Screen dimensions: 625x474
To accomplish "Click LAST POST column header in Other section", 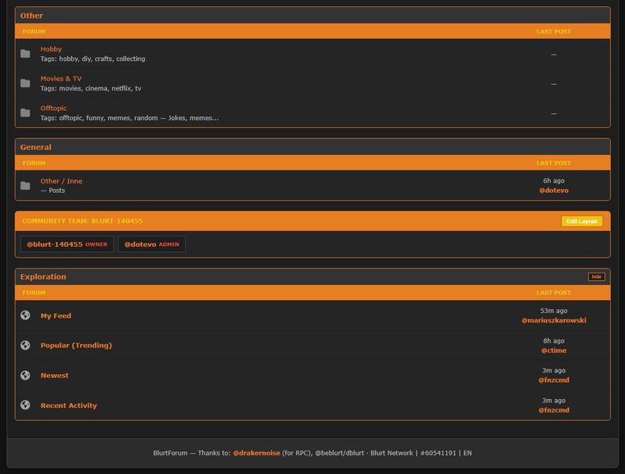I will (554, 31).
